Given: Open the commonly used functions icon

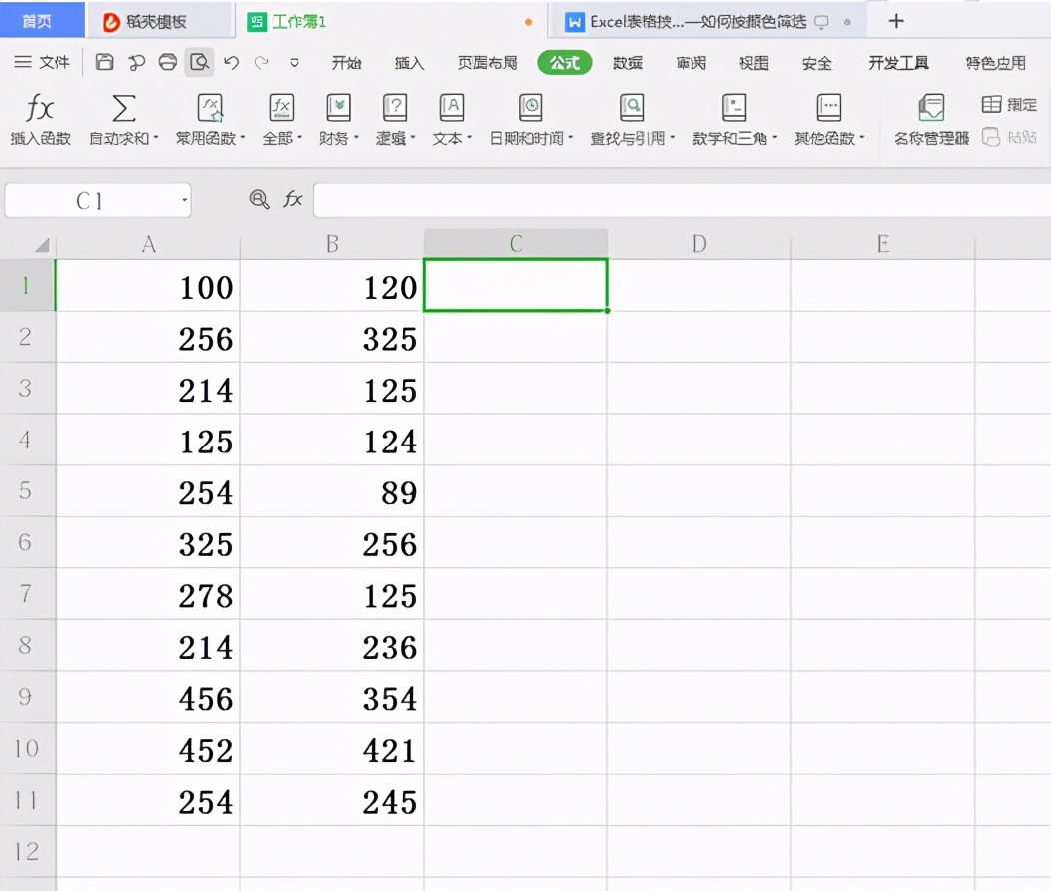Looking at the screenshot, I should 210,108.
